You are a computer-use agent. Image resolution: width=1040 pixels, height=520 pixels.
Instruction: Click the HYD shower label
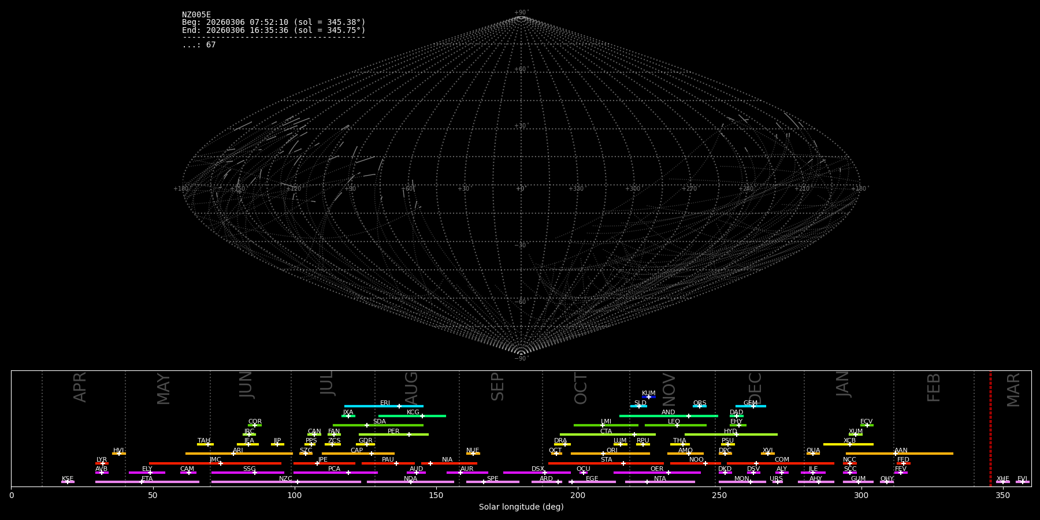pyautogui.click(x=731, y=432)
